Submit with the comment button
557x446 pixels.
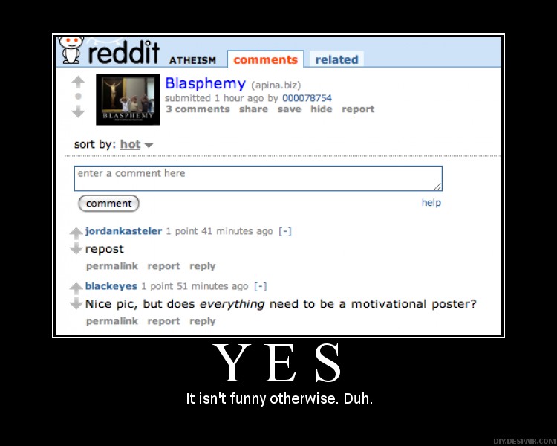[108, 204]
